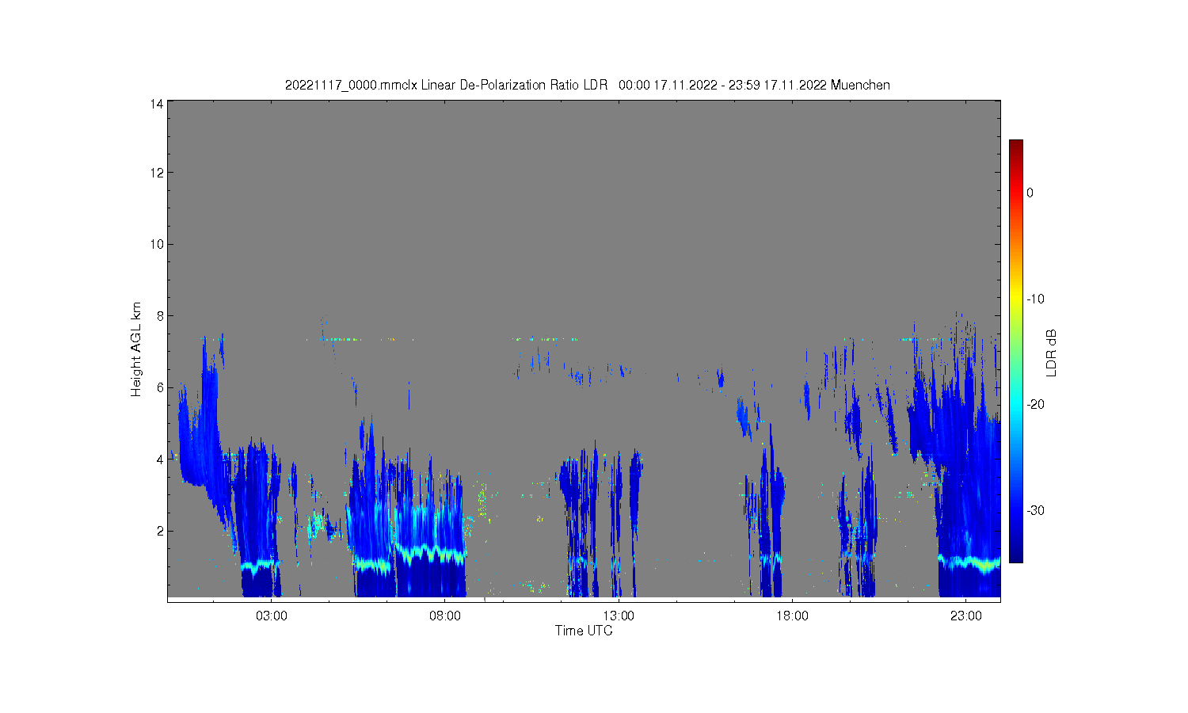Click the '03:00' time axis label
Screen dimensions: 1188x713
tap(272, 616)
